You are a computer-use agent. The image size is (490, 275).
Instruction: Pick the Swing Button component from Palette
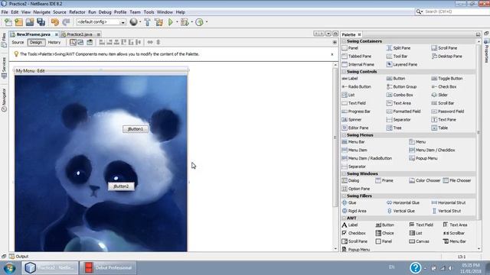[396, 79]
